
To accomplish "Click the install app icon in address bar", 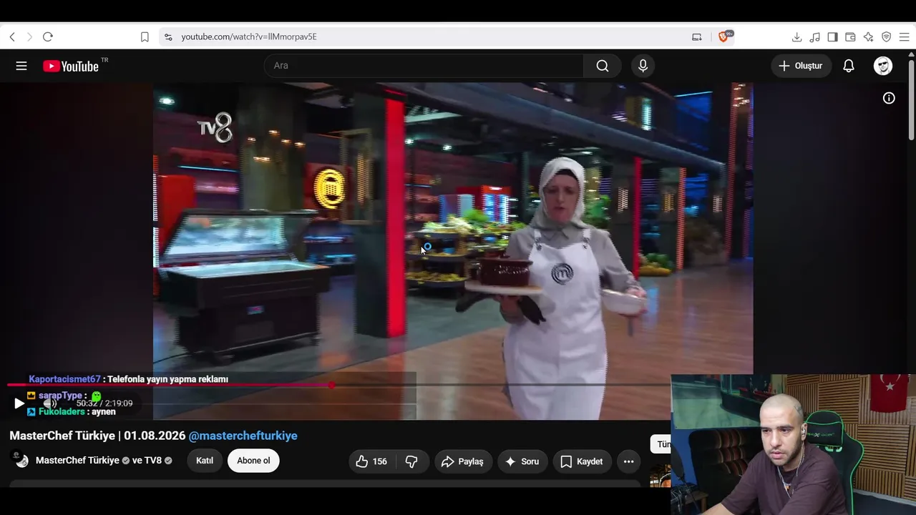I will [x=696, y=37].
